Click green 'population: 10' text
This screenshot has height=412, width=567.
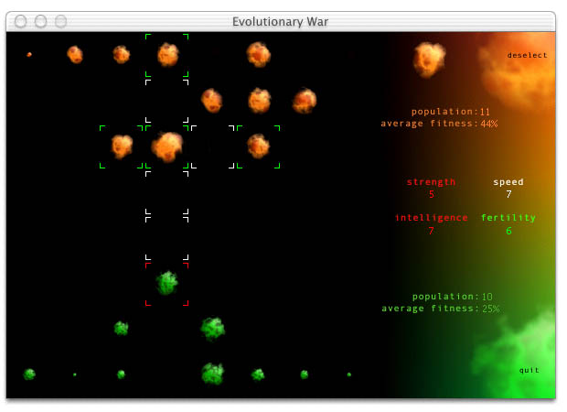tap(453, 297)
